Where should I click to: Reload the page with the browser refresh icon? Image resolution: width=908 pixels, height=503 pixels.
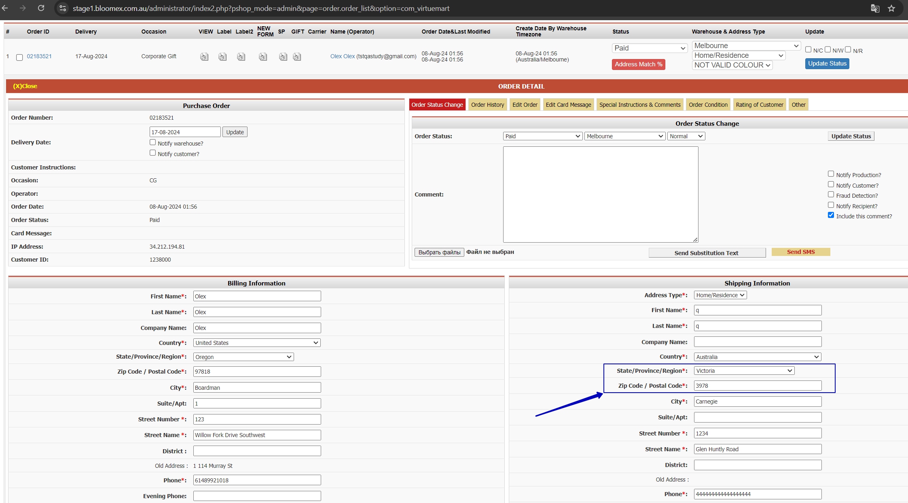point(41,8)
